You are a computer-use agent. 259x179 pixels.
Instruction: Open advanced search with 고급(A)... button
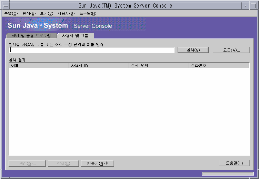click(231, 50)
